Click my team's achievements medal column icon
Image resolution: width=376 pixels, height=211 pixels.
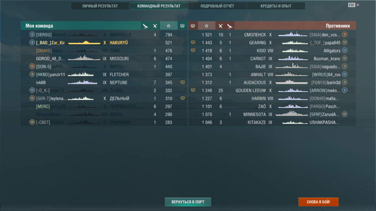tap(182, 26)
